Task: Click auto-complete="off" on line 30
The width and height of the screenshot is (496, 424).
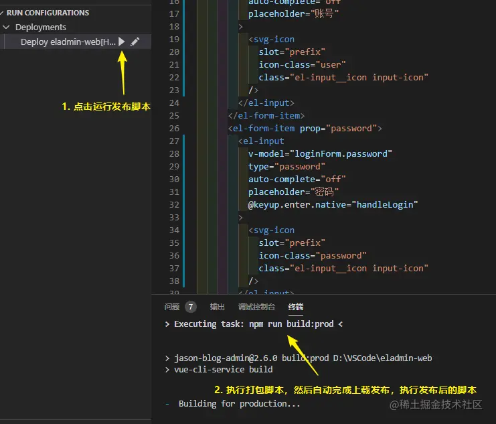Action: point(297,180)
